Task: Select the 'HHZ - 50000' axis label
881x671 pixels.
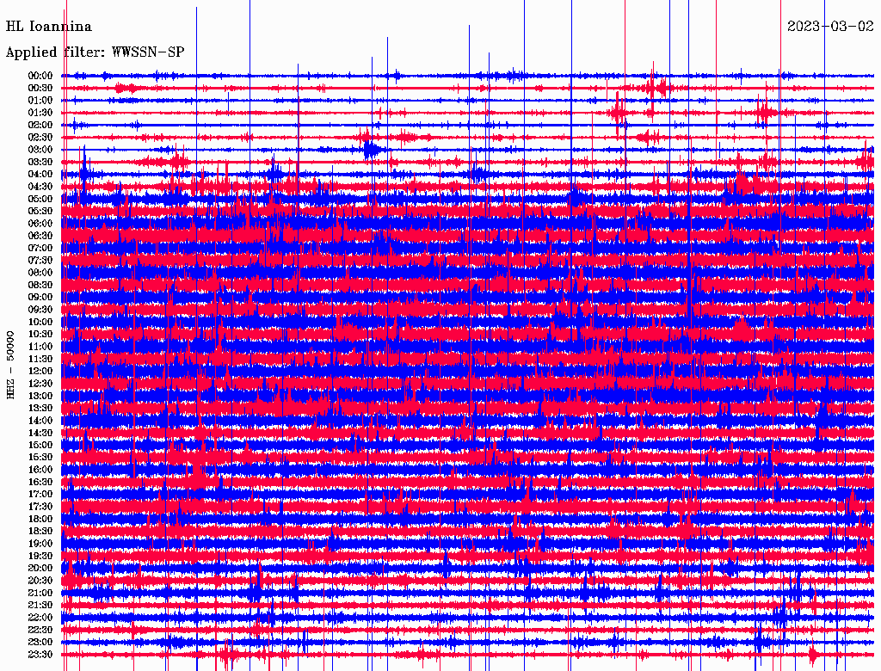Action: pyautogui.click(x=10, y=366)
